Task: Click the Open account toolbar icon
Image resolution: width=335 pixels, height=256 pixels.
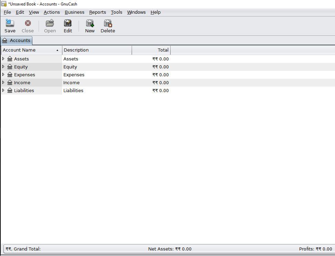Action: pos(50,23)
